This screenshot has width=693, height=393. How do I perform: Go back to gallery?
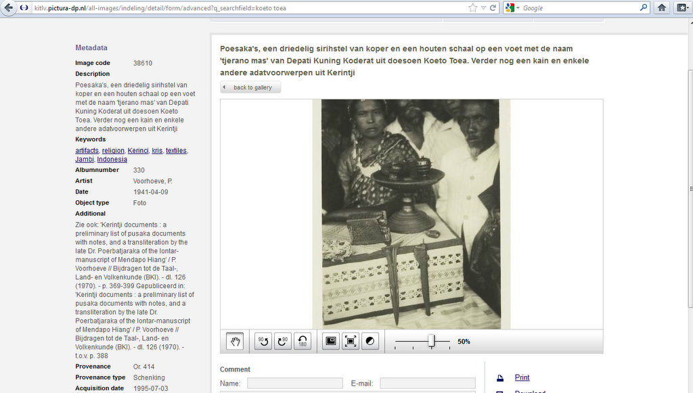point(250,87)
